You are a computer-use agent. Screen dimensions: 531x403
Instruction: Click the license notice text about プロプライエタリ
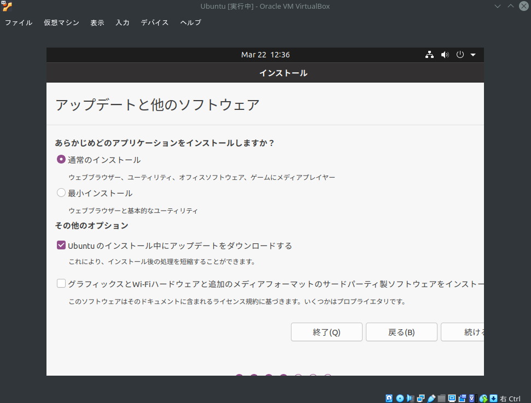(237, 301)
